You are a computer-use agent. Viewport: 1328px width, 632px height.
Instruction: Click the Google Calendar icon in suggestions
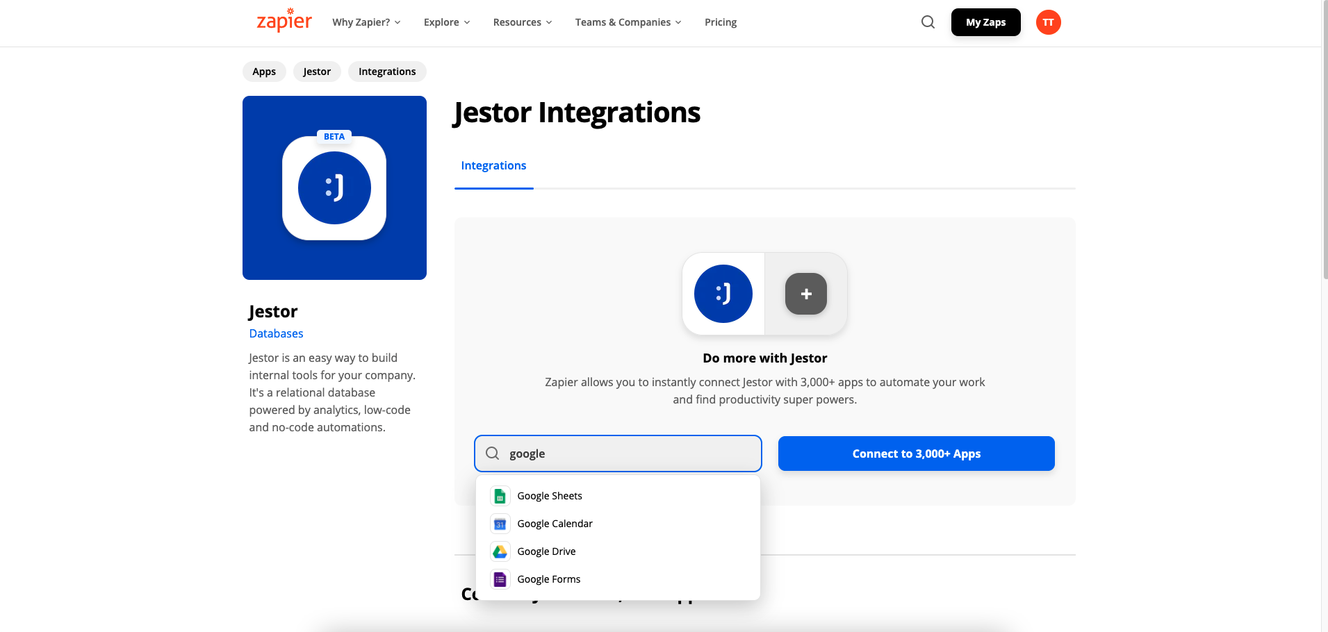[500, 524]
